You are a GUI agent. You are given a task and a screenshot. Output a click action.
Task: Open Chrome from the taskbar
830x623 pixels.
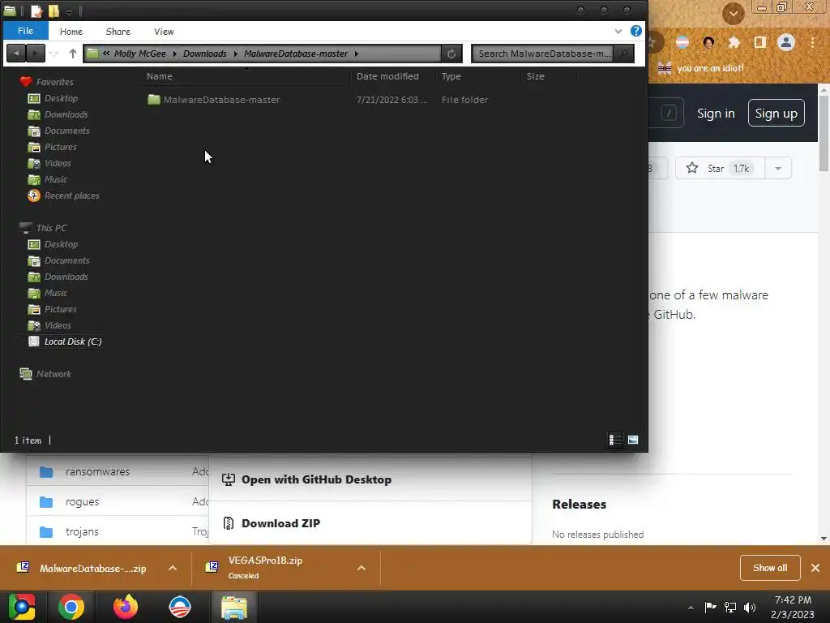tap(71, 607)
